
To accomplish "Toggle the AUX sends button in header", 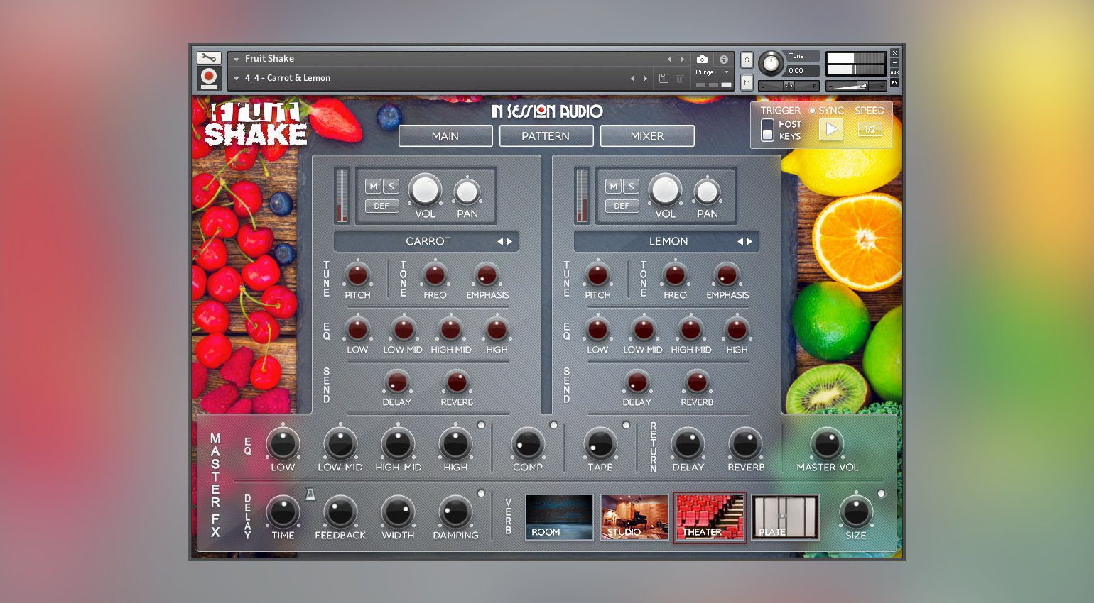I will [x=894, y=72].
